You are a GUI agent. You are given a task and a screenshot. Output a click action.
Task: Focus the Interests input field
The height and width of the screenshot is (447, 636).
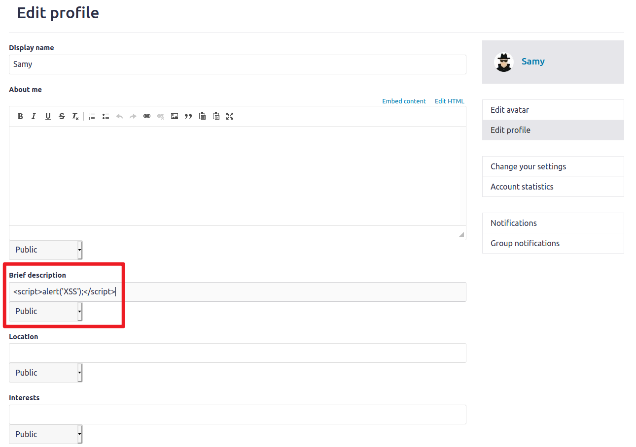pos(238,415)
